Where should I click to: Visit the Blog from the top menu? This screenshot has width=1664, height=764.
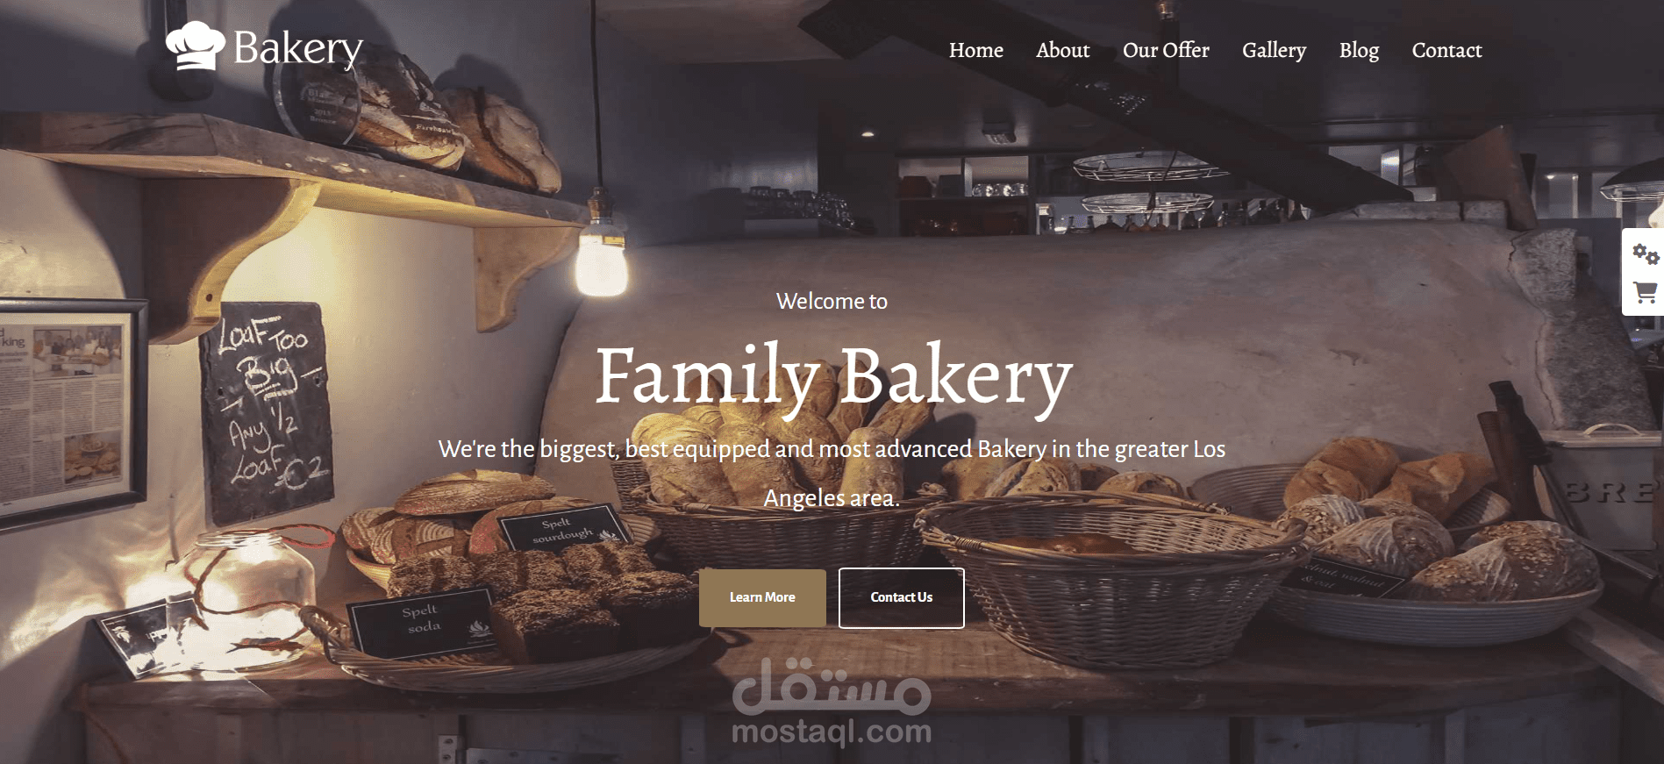(1359, 50)
